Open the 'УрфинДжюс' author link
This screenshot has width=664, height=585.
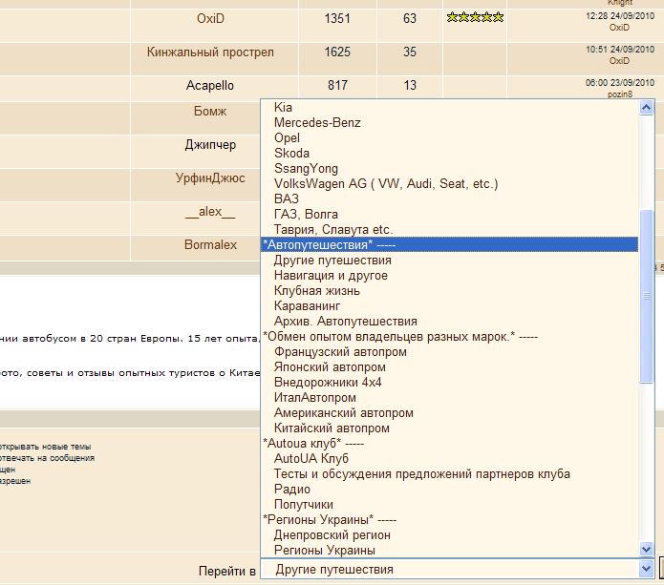click(x=210, y=178)
